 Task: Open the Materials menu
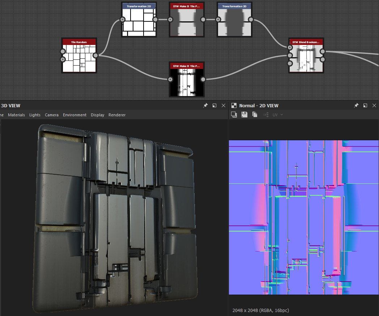pos(16,115)
